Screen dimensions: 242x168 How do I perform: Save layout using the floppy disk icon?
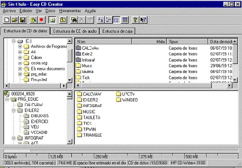[x=23, y=20]
